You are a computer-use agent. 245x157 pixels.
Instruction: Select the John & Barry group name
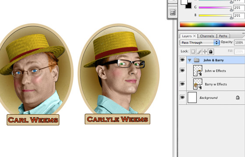point(213,60)
